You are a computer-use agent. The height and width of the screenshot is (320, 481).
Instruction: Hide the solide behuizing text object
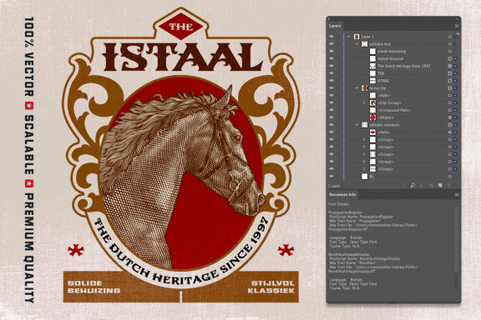click(x=332, y=51)
